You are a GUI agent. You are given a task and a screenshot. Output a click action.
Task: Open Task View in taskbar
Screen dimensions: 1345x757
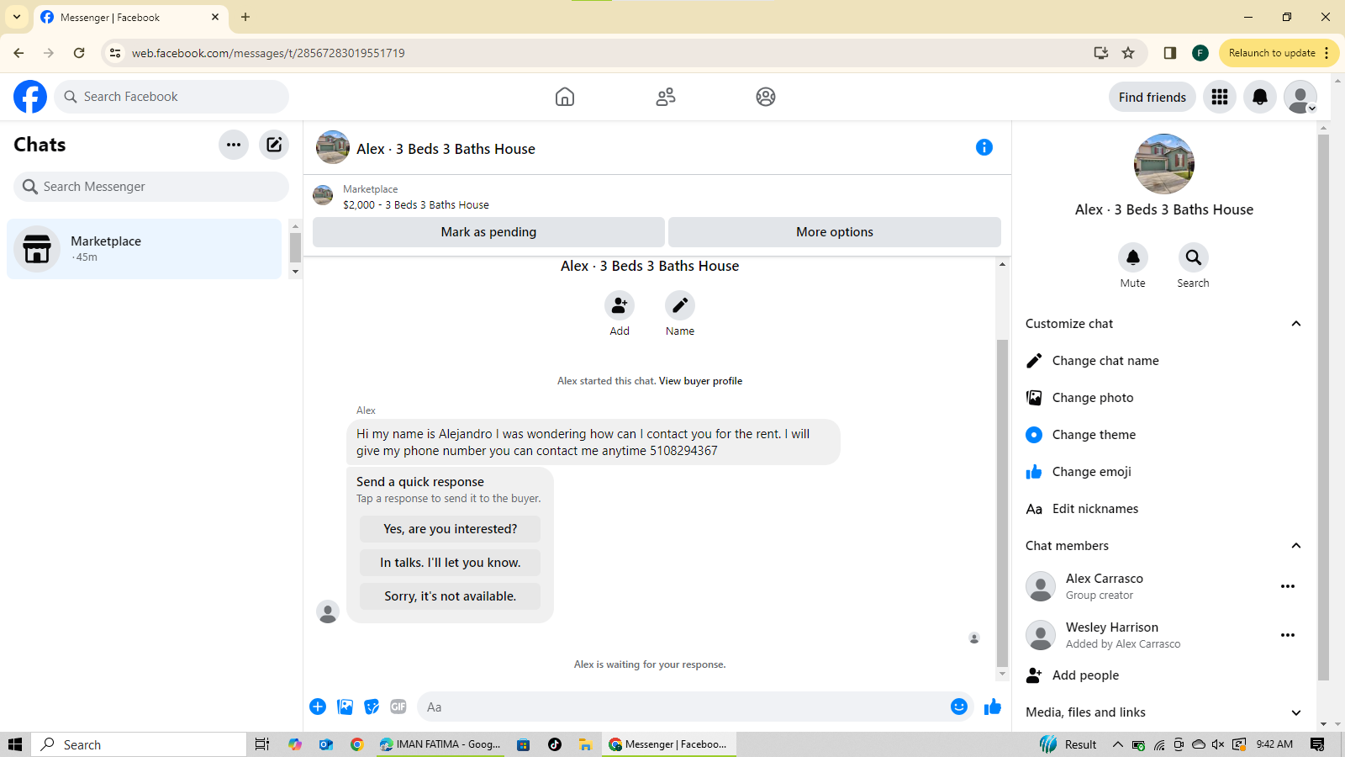click(262, 744)
